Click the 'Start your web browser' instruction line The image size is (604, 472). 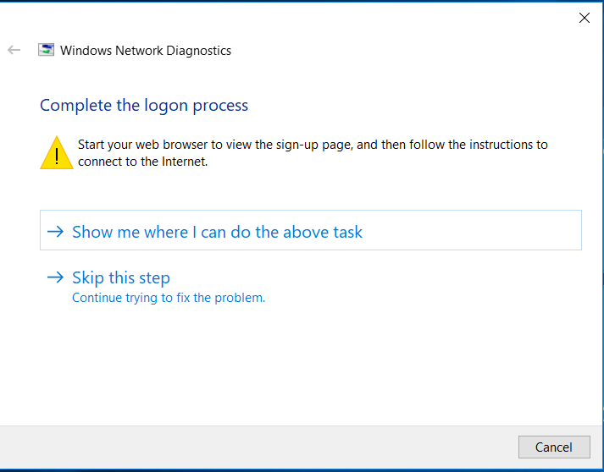[313, 145]
